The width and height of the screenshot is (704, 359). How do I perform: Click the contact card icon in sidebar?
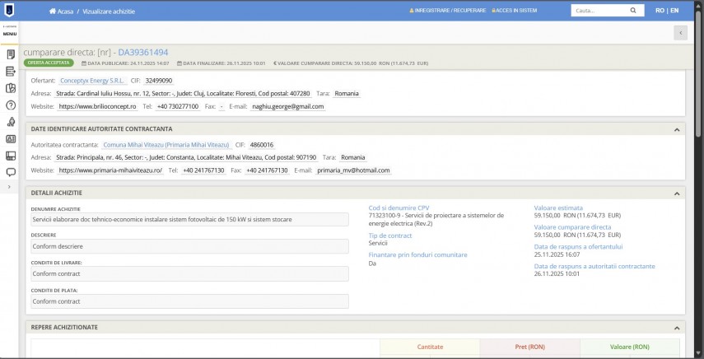[11, 139]
